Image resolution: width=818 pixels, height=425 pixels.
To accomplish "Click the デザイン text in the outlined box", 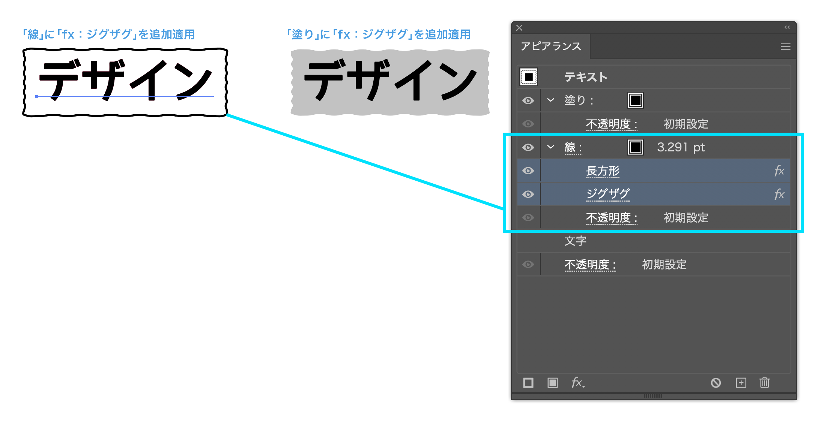I will [x=126, y=80].
